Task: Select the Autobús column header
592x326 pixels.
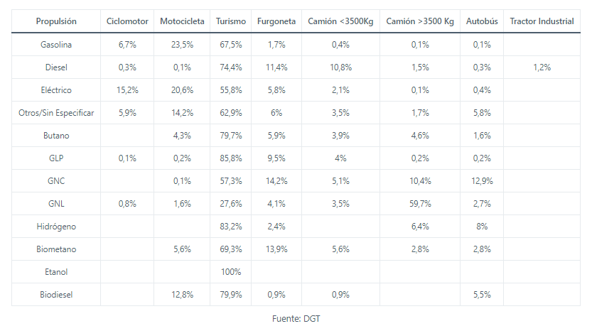Action: (x=481, y=21)
